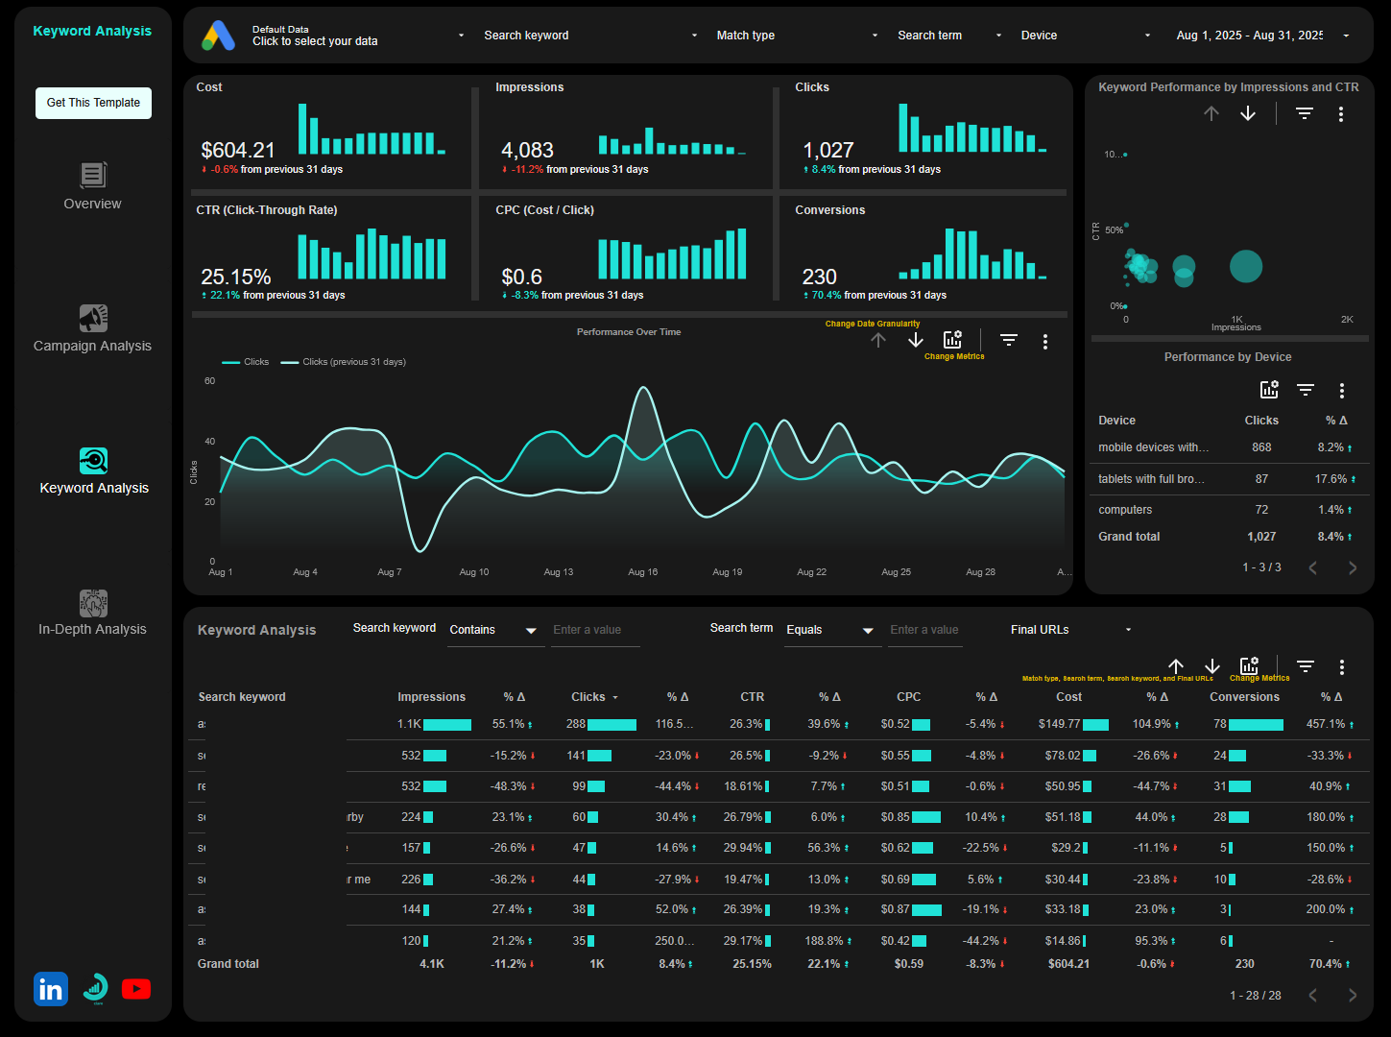The image size is (1391, 1037).
Task: Select the Overview icon in the sidebar
Action: click(x=92, y=176)
